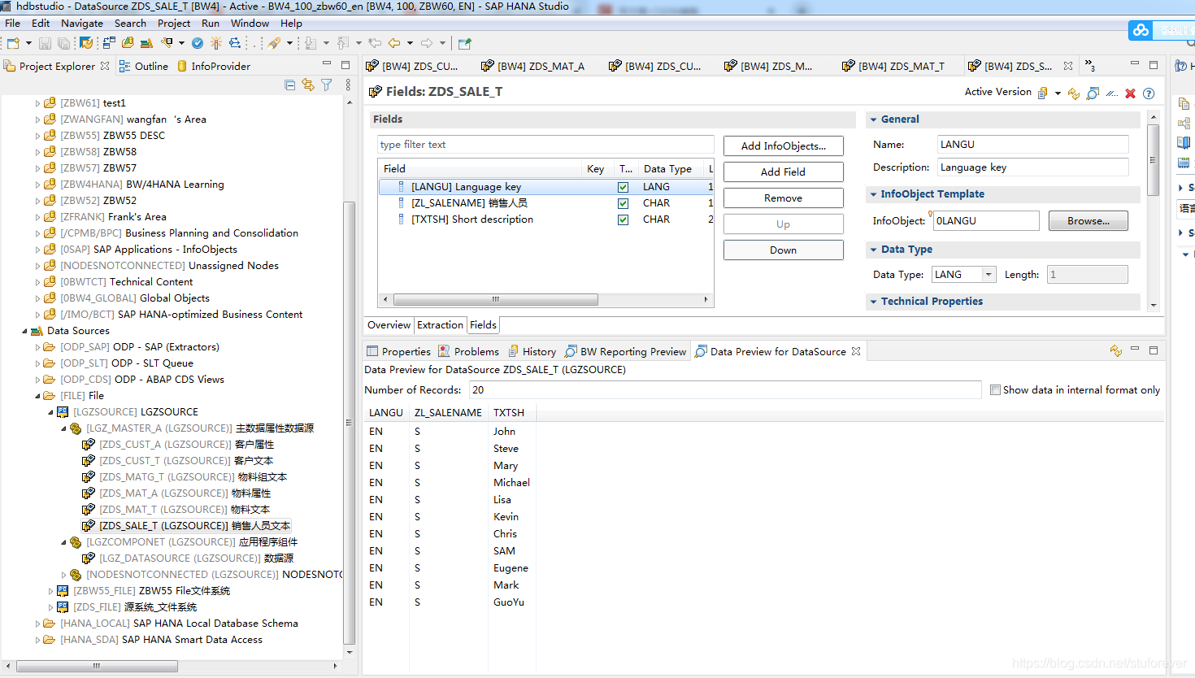Viewport: 1195px width, 678px height.
Task: Click the magnifier preview icon in editor header
Action: 1093,93
